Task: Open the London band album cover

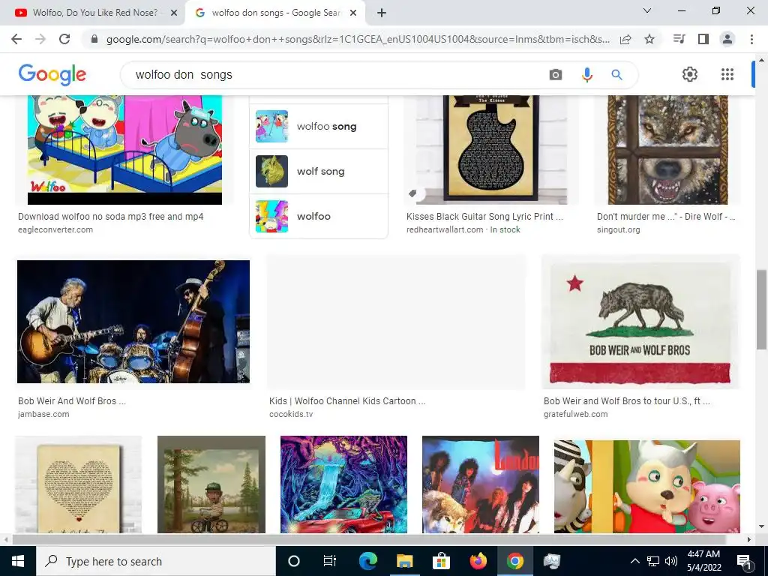Action: point(481,484)
